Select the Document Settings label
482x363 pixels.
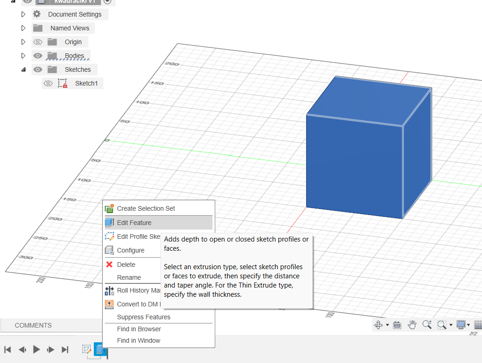75,14
